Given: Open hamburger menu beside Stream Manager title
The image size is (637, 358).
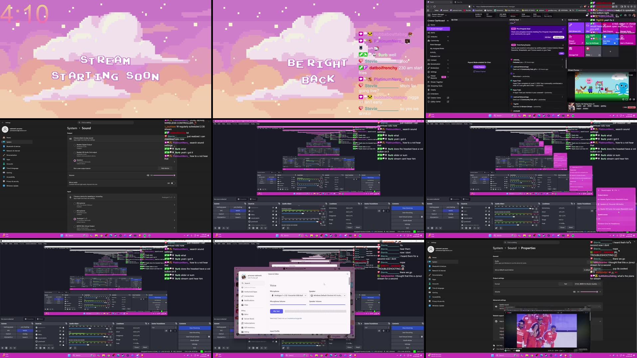Looking at the screenshot, I should [x=428, y=15].
